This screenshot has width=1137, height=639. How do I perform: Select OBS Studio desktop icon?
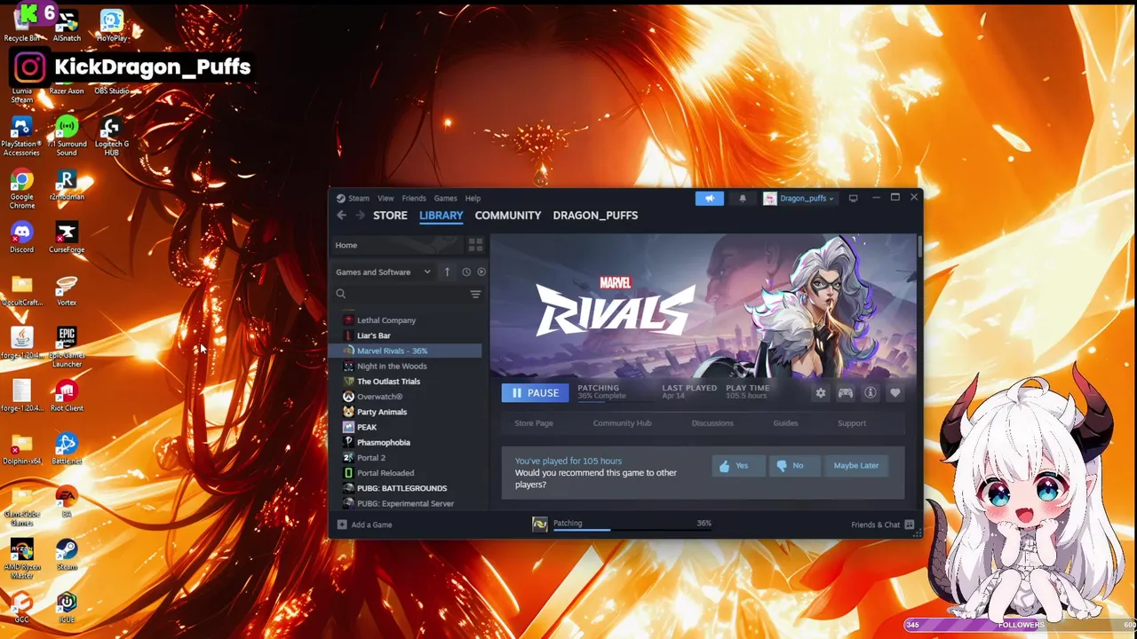111,91
